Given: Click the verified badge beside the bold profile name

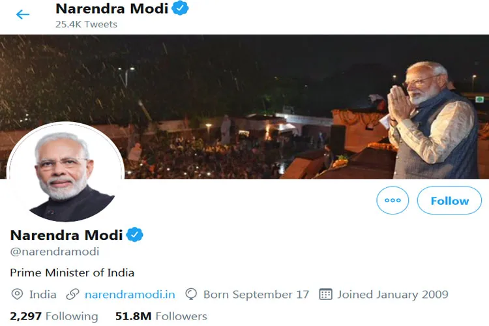Looking at the screenshot, I should tap(135, 235).
